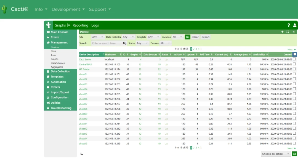Check the Cacti Server row checkbox
The height and width of the screenshot is (158, 298).
coord(294,59)
